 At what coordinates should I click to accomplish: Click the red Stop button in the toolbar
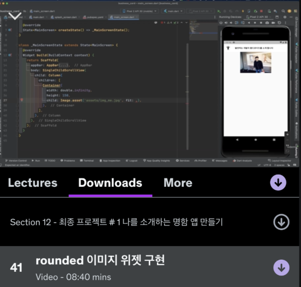[261, 11]
